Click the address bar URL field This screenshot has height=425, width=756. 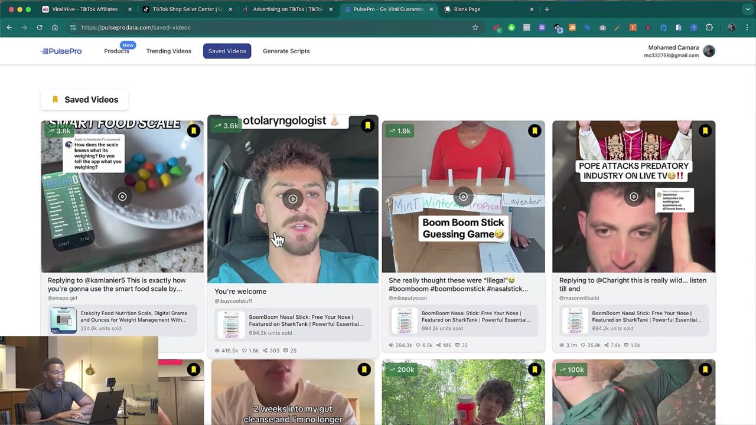[266, 27]
